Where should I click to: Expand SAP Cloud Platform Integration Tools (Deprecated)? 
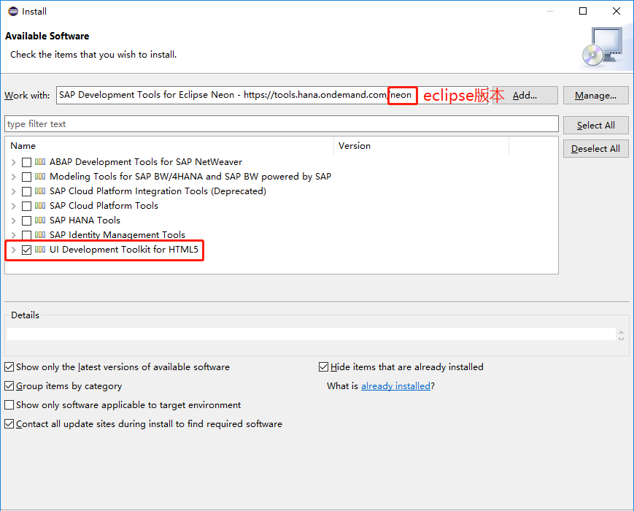click(x=13, y=191)
